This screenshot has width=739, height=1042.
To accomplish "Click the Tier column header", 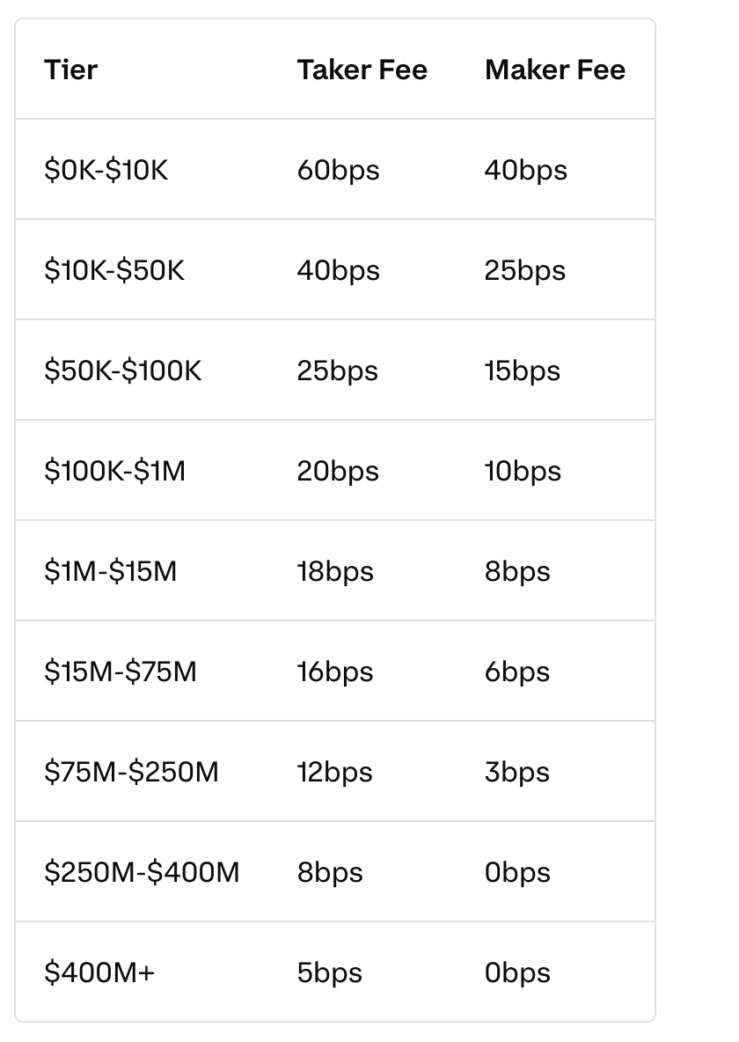I will [70, 70].
